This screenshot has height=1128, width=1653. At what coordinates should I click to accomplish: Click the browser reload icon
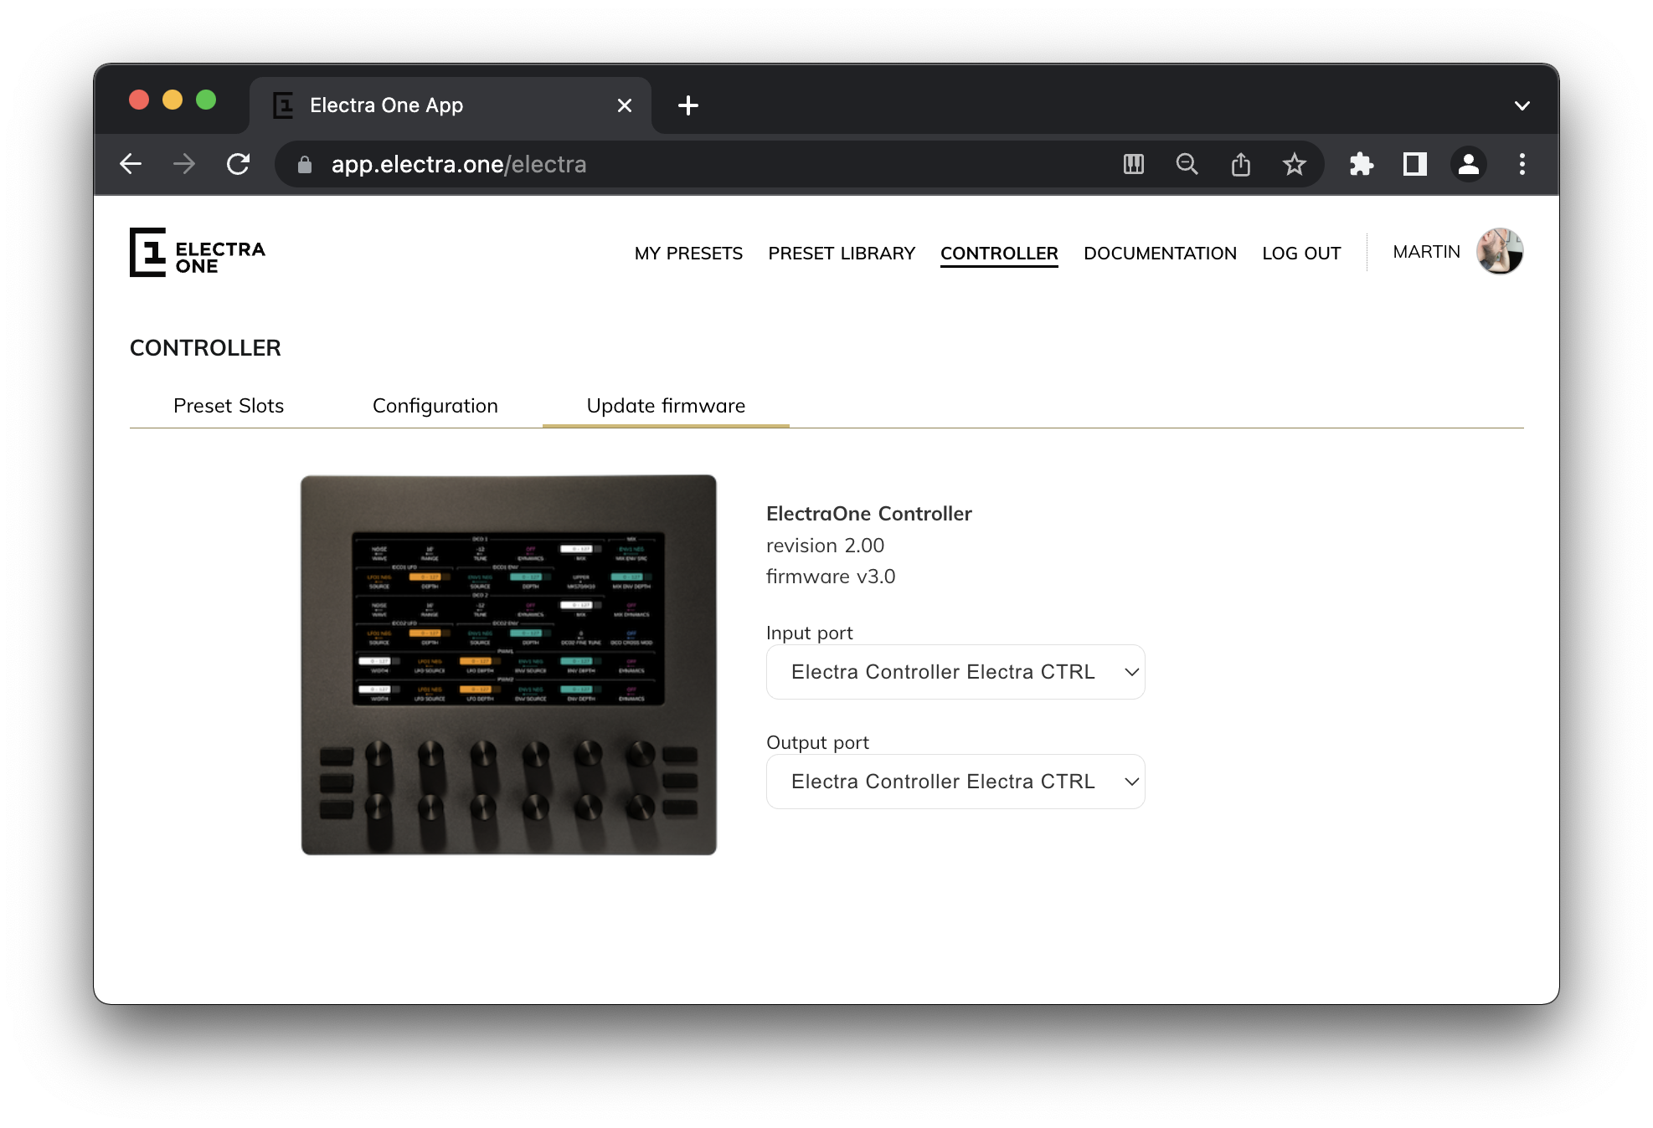(239, 164)
